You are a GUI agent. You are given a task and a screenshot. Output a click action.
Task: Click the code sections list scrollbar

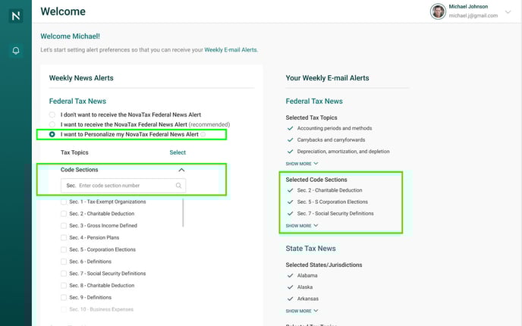click(x=183, y=213)
